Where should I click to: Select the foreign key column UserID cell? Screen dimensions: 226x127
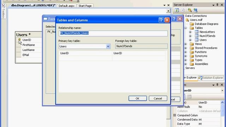point(139,53)
